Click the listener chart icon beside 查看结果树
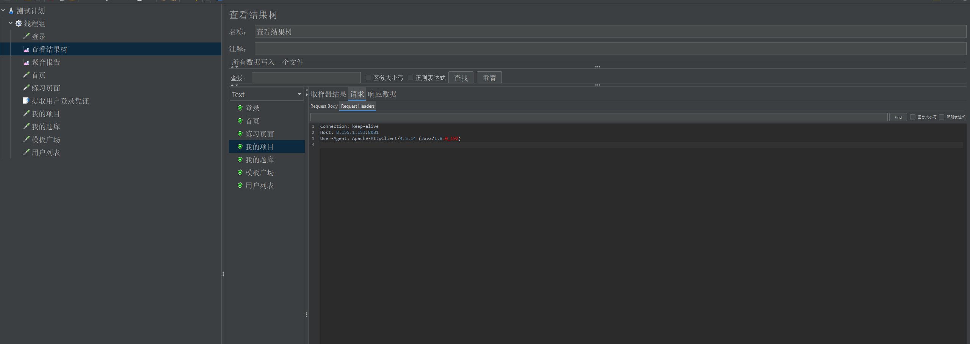Screen dimensions: 970x344 pos(26,49)
